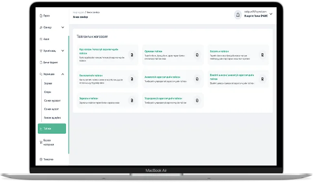
Task: Select the last Харилцаа submenu item
Action: click(52, 118)
